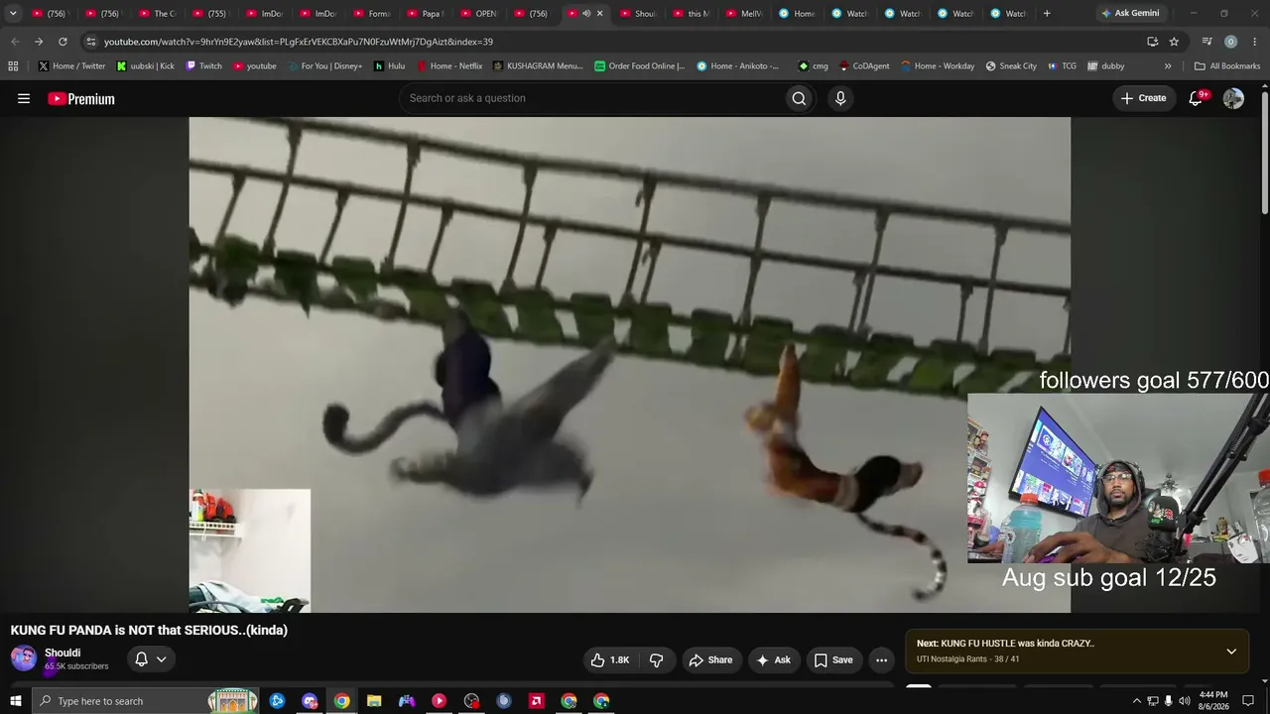Open the Twitch bookmark
This screenshot has height=714, width=1270.
[204, 66]
